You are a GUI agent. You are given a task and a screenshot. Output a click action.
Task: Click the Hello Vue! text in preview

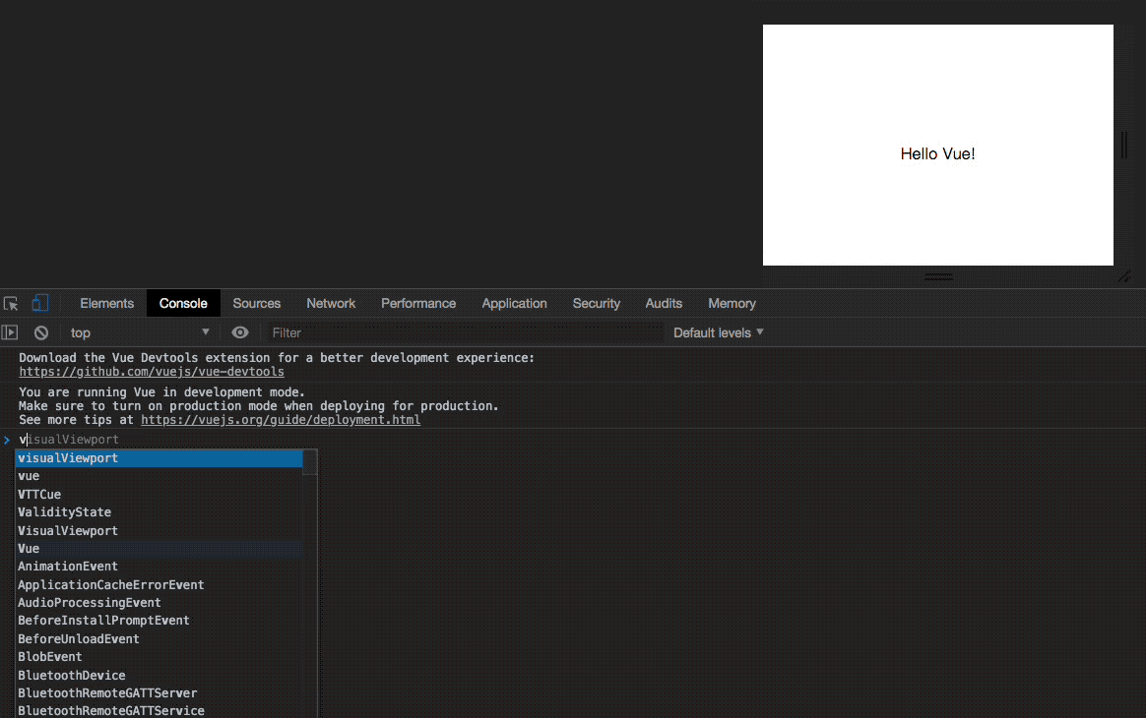pos(937,154)
